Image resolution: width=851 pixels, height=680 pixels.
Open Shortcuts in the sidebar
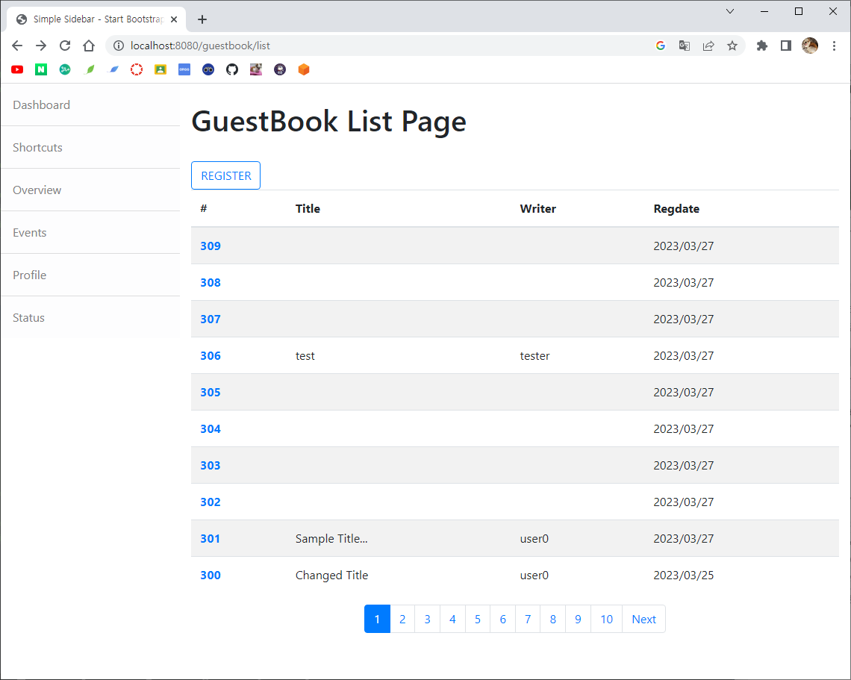tap(90, 148)
